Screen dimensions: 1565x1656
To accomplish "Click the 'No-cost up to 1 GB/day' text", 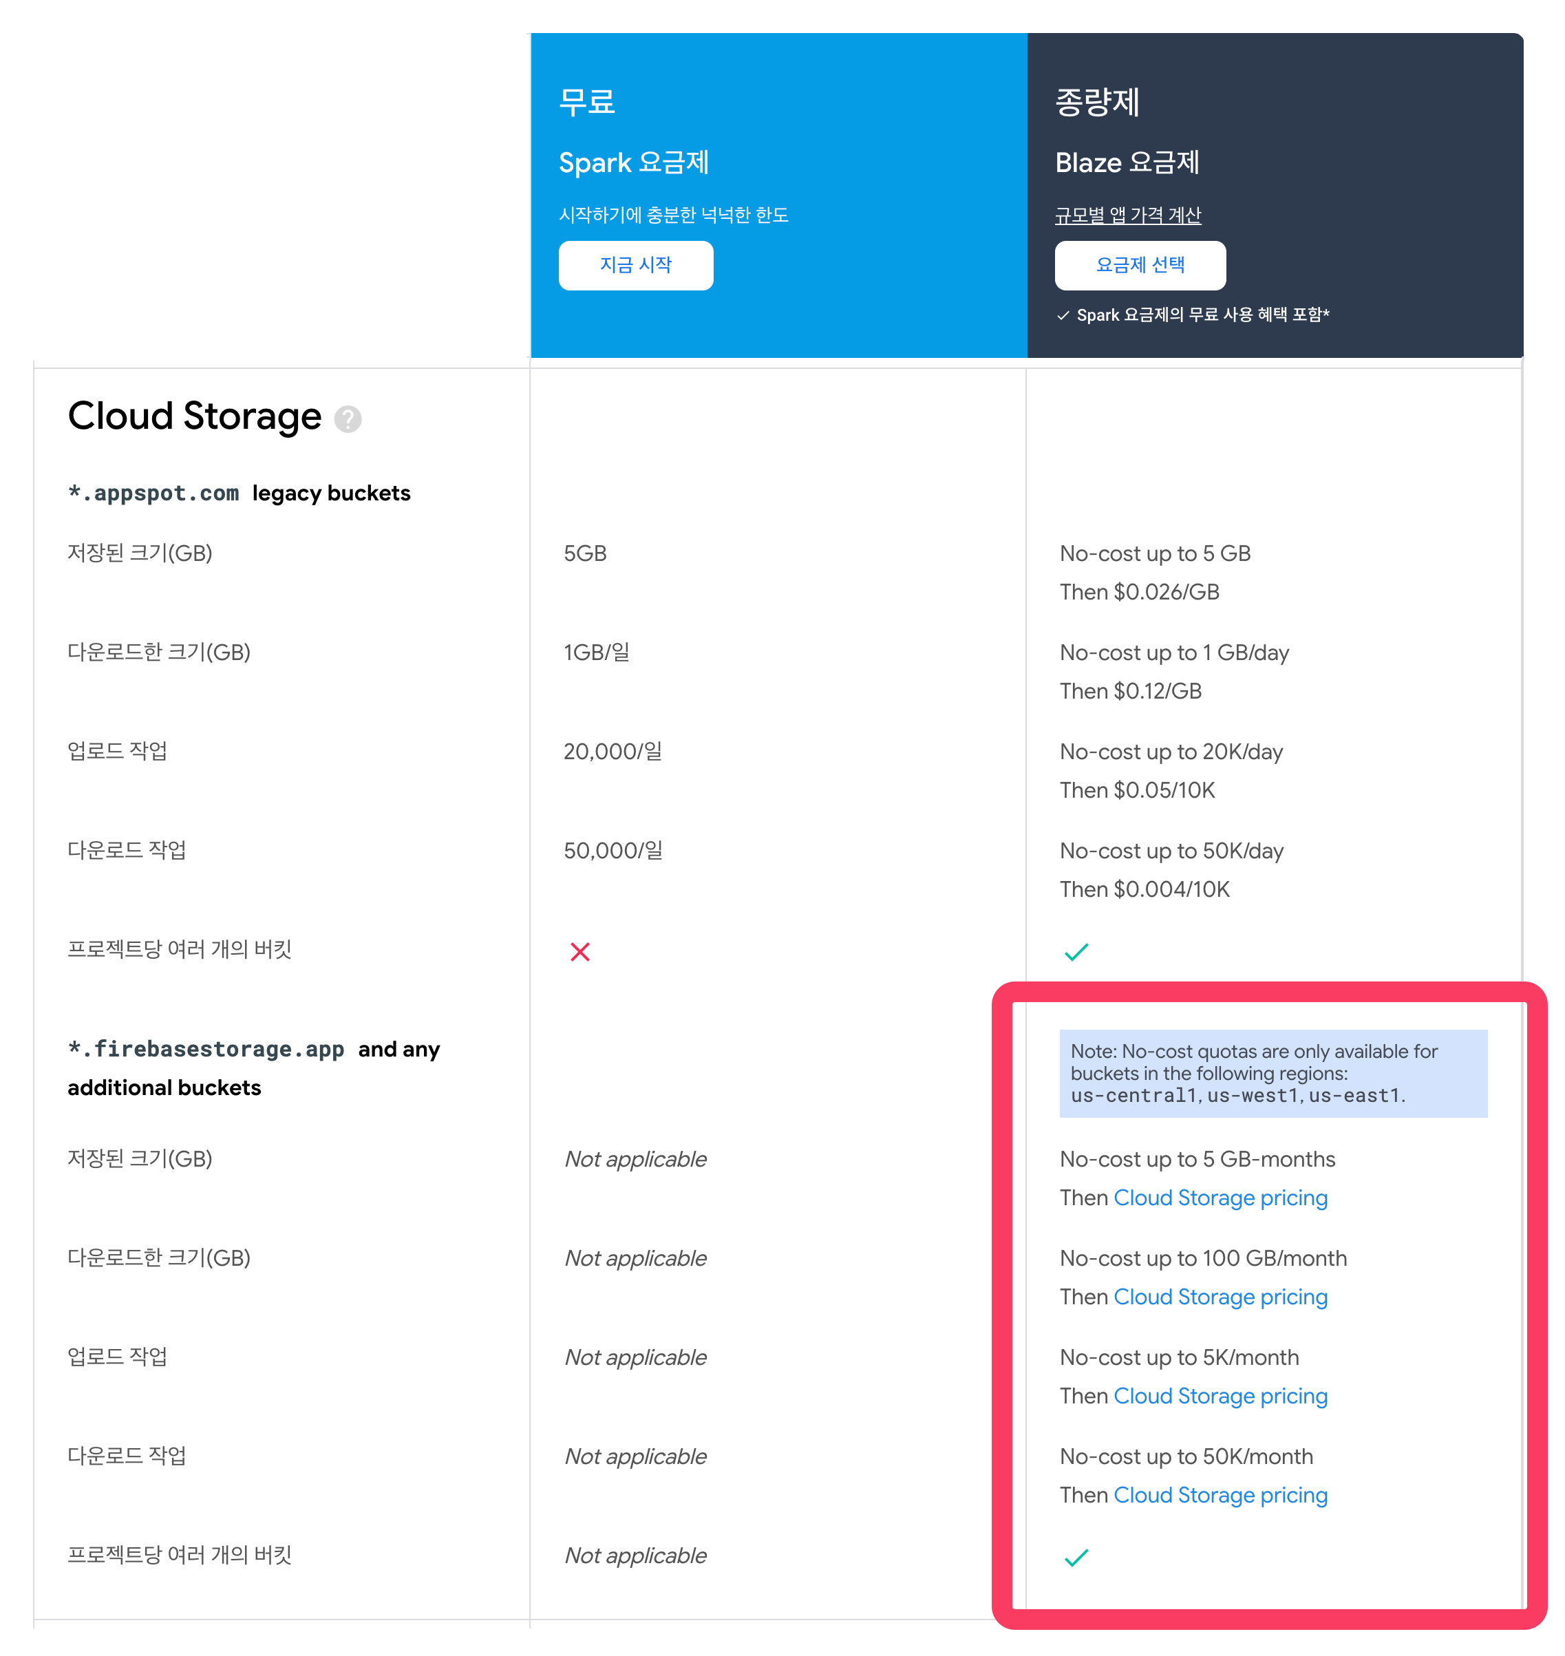I will [1175, 652].
